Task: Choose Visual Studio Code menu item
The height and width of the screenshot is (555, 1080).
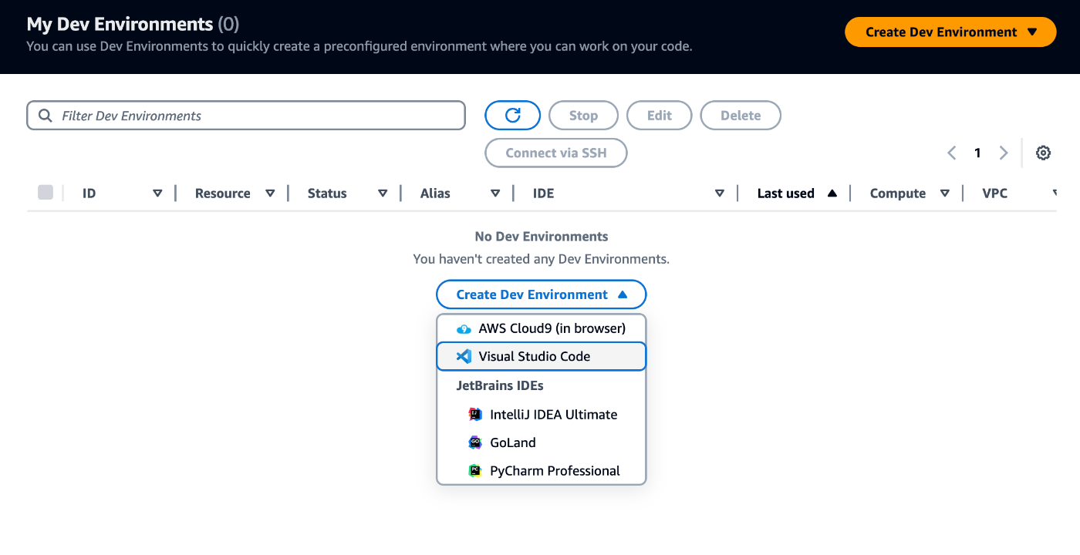Action: (542, 356)
